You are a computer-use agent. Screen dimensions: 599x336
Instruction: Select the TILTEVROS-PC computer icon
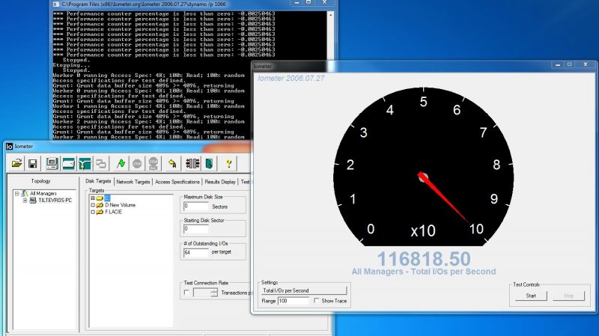[33, 200]
